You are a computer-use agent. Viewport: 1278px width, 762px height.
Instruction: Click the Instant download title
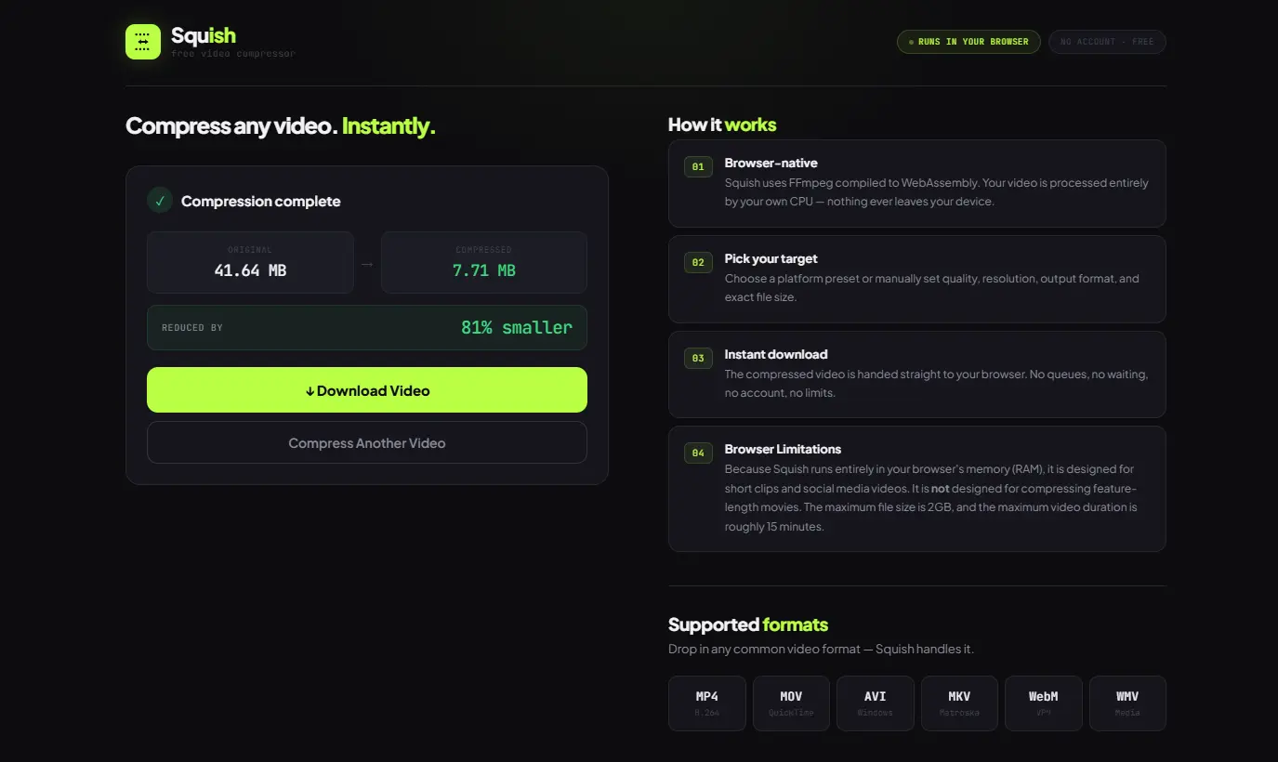coord(776,354)
